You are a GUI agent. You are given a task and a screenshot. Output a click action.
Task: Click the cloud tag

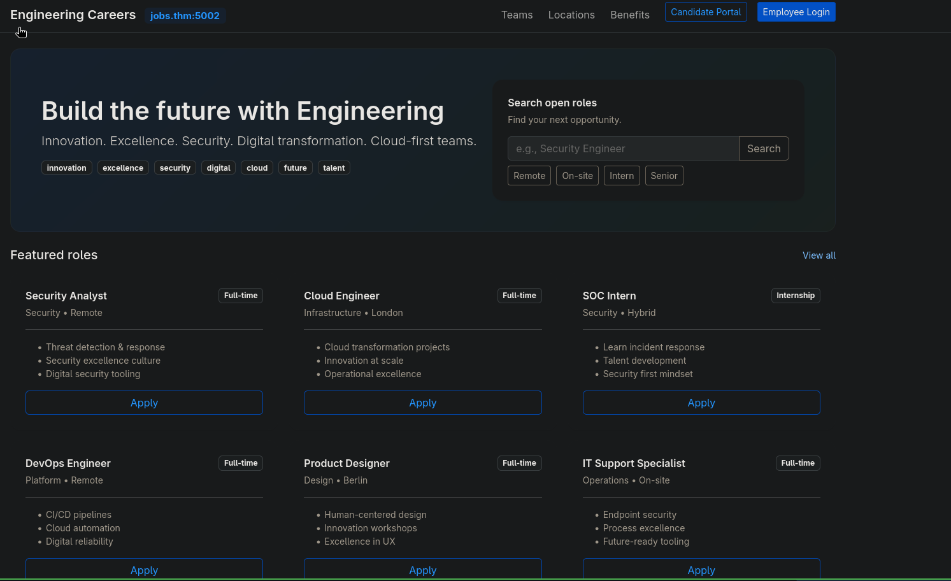[257, 168]
